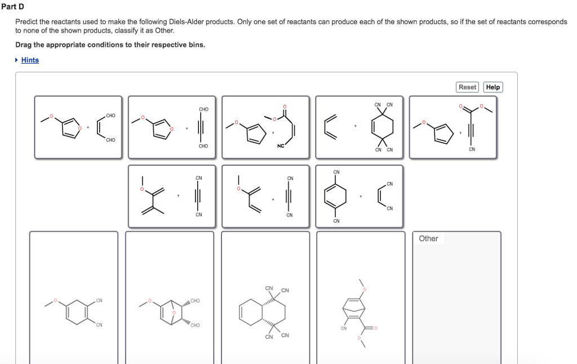Click the acrylonitrile structure in the middle-row tile
The width and height of the screenshot is (577, 364).
(x=384, y=194)
